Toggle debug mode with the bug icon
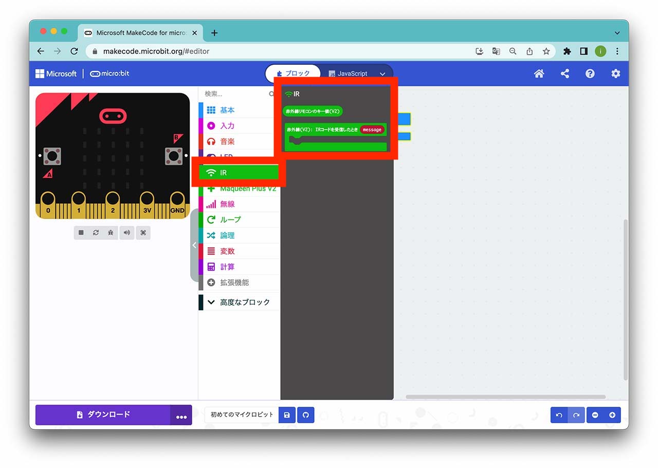Image resolution: width=658 pixels, height=468 pixels. tap(111, 232)
